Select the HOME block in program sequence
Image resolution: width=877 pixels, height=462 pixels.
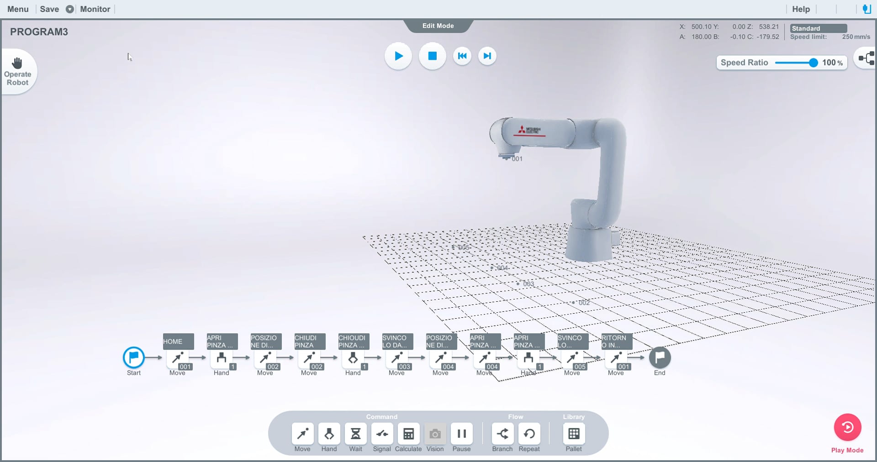coord(178,341)
